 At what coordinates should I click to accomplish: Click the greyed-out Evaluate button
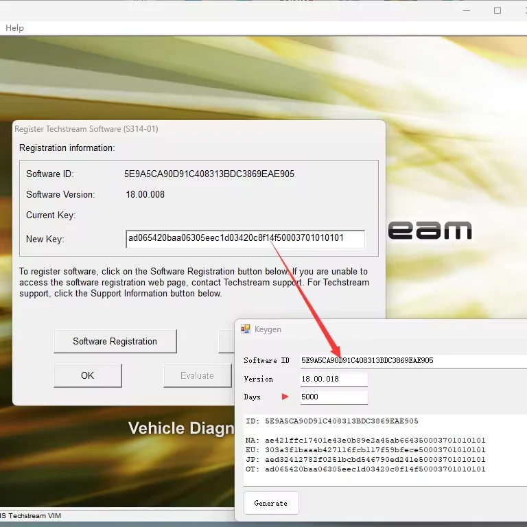click(x=197, y=375)
